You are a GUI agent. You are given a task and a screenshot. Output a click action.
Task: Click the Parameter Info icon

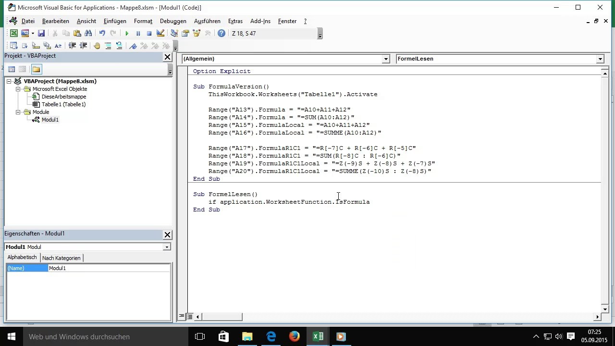(x=47, y=46)
